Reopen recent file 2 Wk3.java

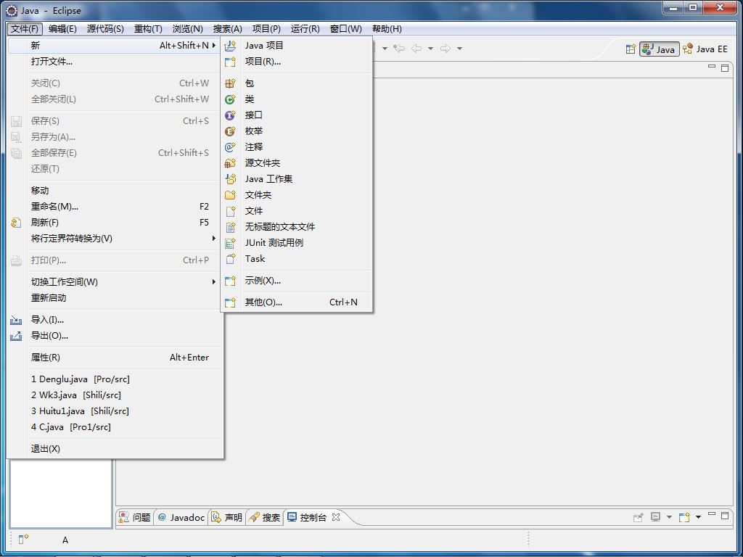click(115, 395)
